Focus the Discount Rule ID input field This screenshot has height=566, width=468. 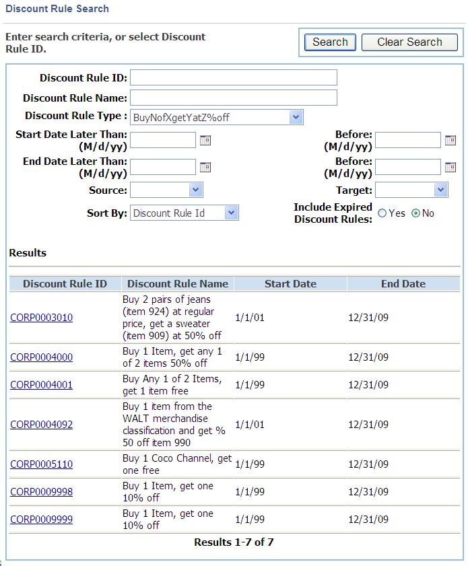[234, 77]
